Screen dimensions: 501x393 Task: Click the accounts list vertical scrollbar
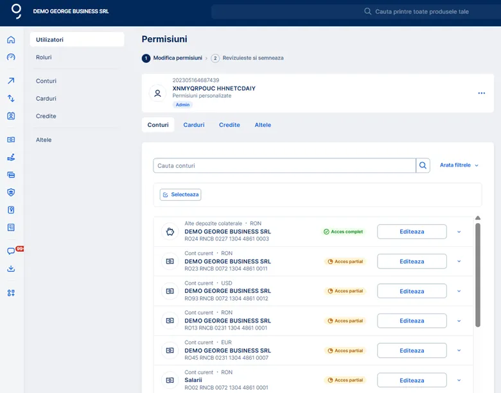click(477, 274)
